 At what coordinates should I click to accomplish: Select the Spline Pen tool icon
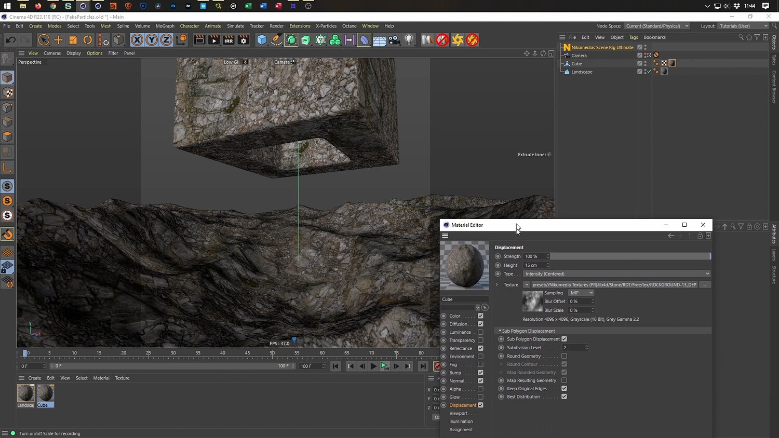pyautogui.click(x=277, y=40)
